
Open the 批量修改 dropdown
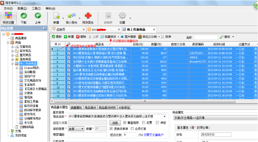[110, 37]
